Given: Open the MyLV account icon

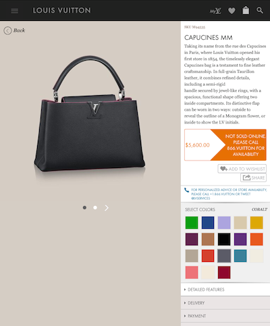Looking at the screenshot, I should tap(215, 11).
